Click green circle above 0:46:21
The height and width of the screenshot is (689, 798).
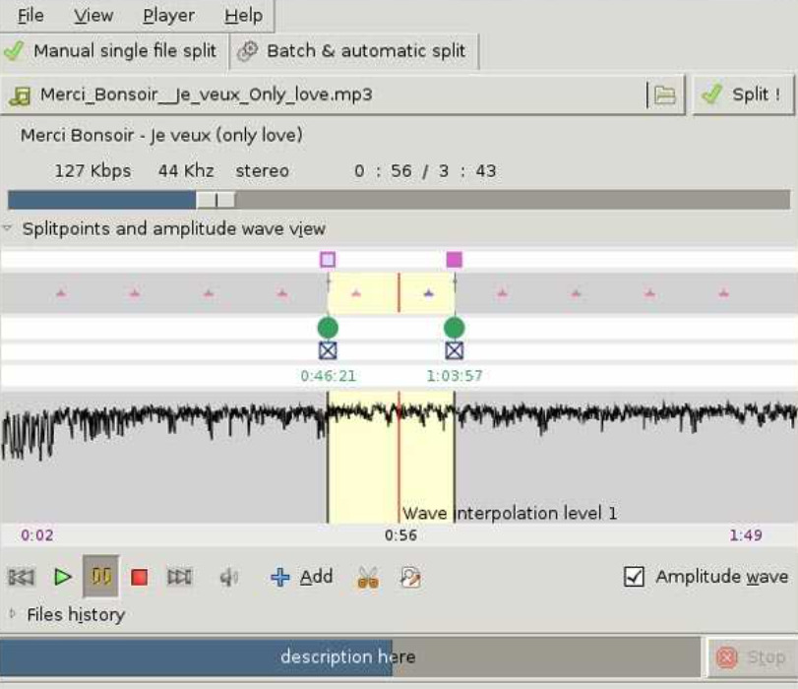328,328
